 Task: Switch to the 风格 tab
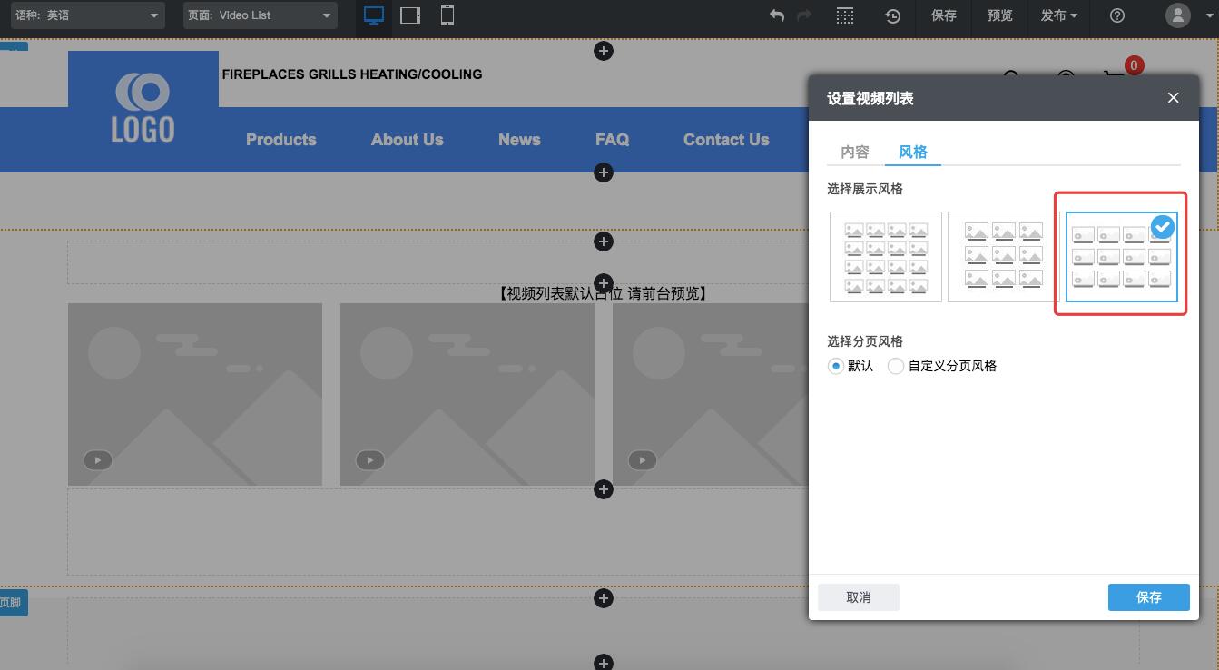[x=913, y=152]
